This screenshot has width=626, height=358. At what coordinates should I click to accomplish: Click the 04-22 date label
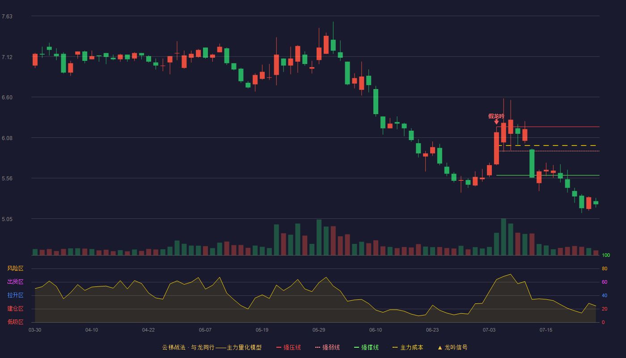click(x=148, y=330)
